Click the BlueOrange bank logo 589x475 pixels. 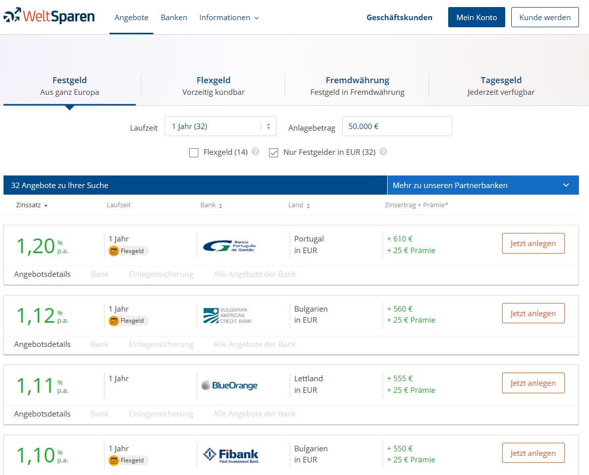pos(230,385)
